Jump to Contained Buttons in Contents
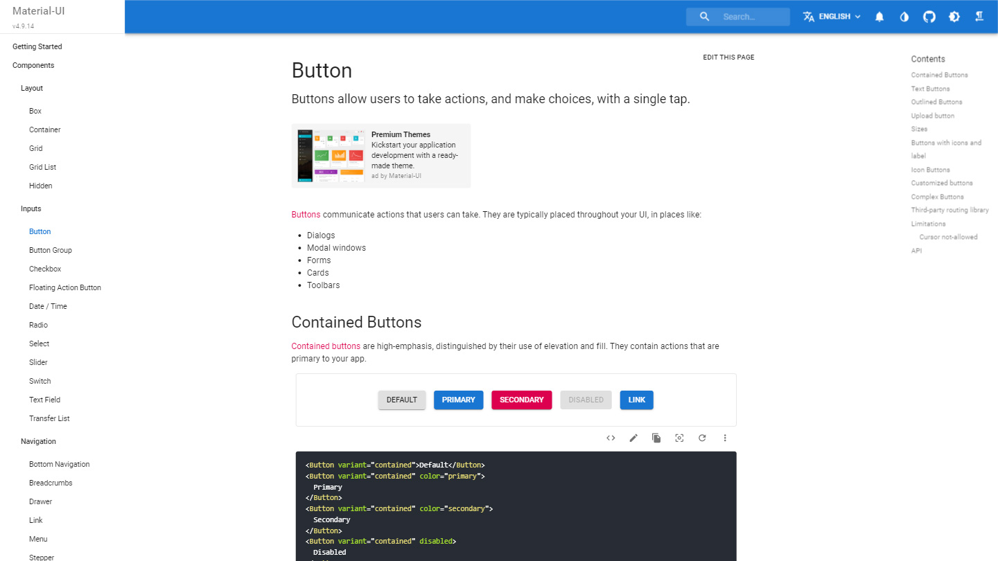Viewport: 998px width, 561px height. click(940, 75)
